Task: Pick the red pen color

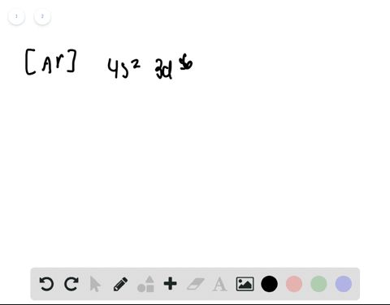Action: [294, 284]
